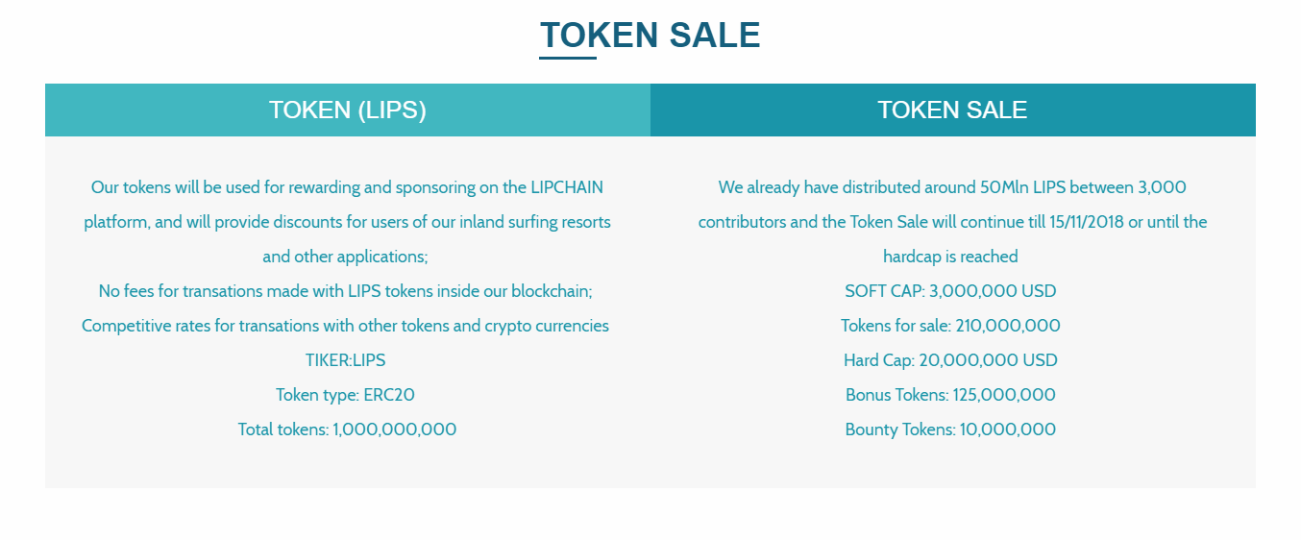
Task: Click the TOKEN SALE page heading
Action: tap(650, 36)
